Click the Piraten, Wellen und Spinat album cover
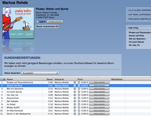The width and height of the screenshot is (151, 116). tap(18, 23)
